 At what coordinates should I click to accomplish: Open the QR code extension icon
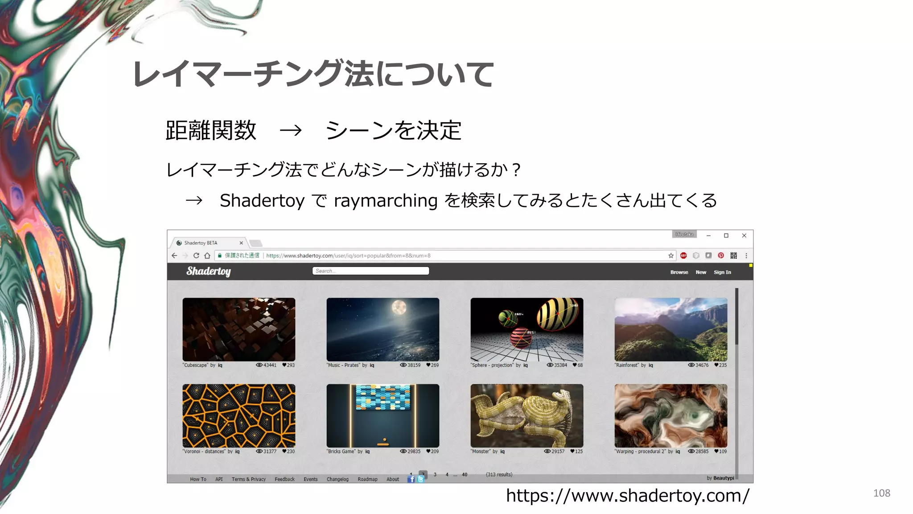pos(733,256)
